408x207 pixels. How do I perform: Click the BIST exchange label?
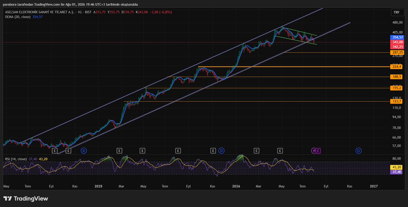[89, 12]
